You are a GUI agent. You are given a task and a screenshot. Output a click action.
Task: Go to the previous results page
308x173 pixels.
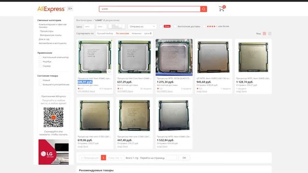(90, 158)
